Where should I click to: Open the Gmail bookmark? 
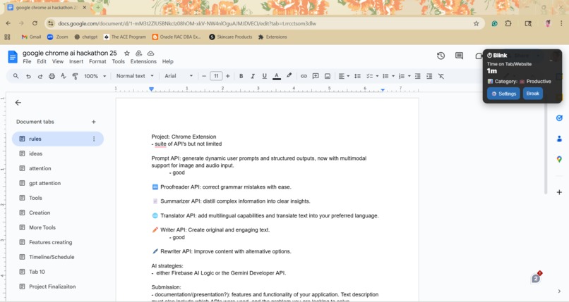31,37
